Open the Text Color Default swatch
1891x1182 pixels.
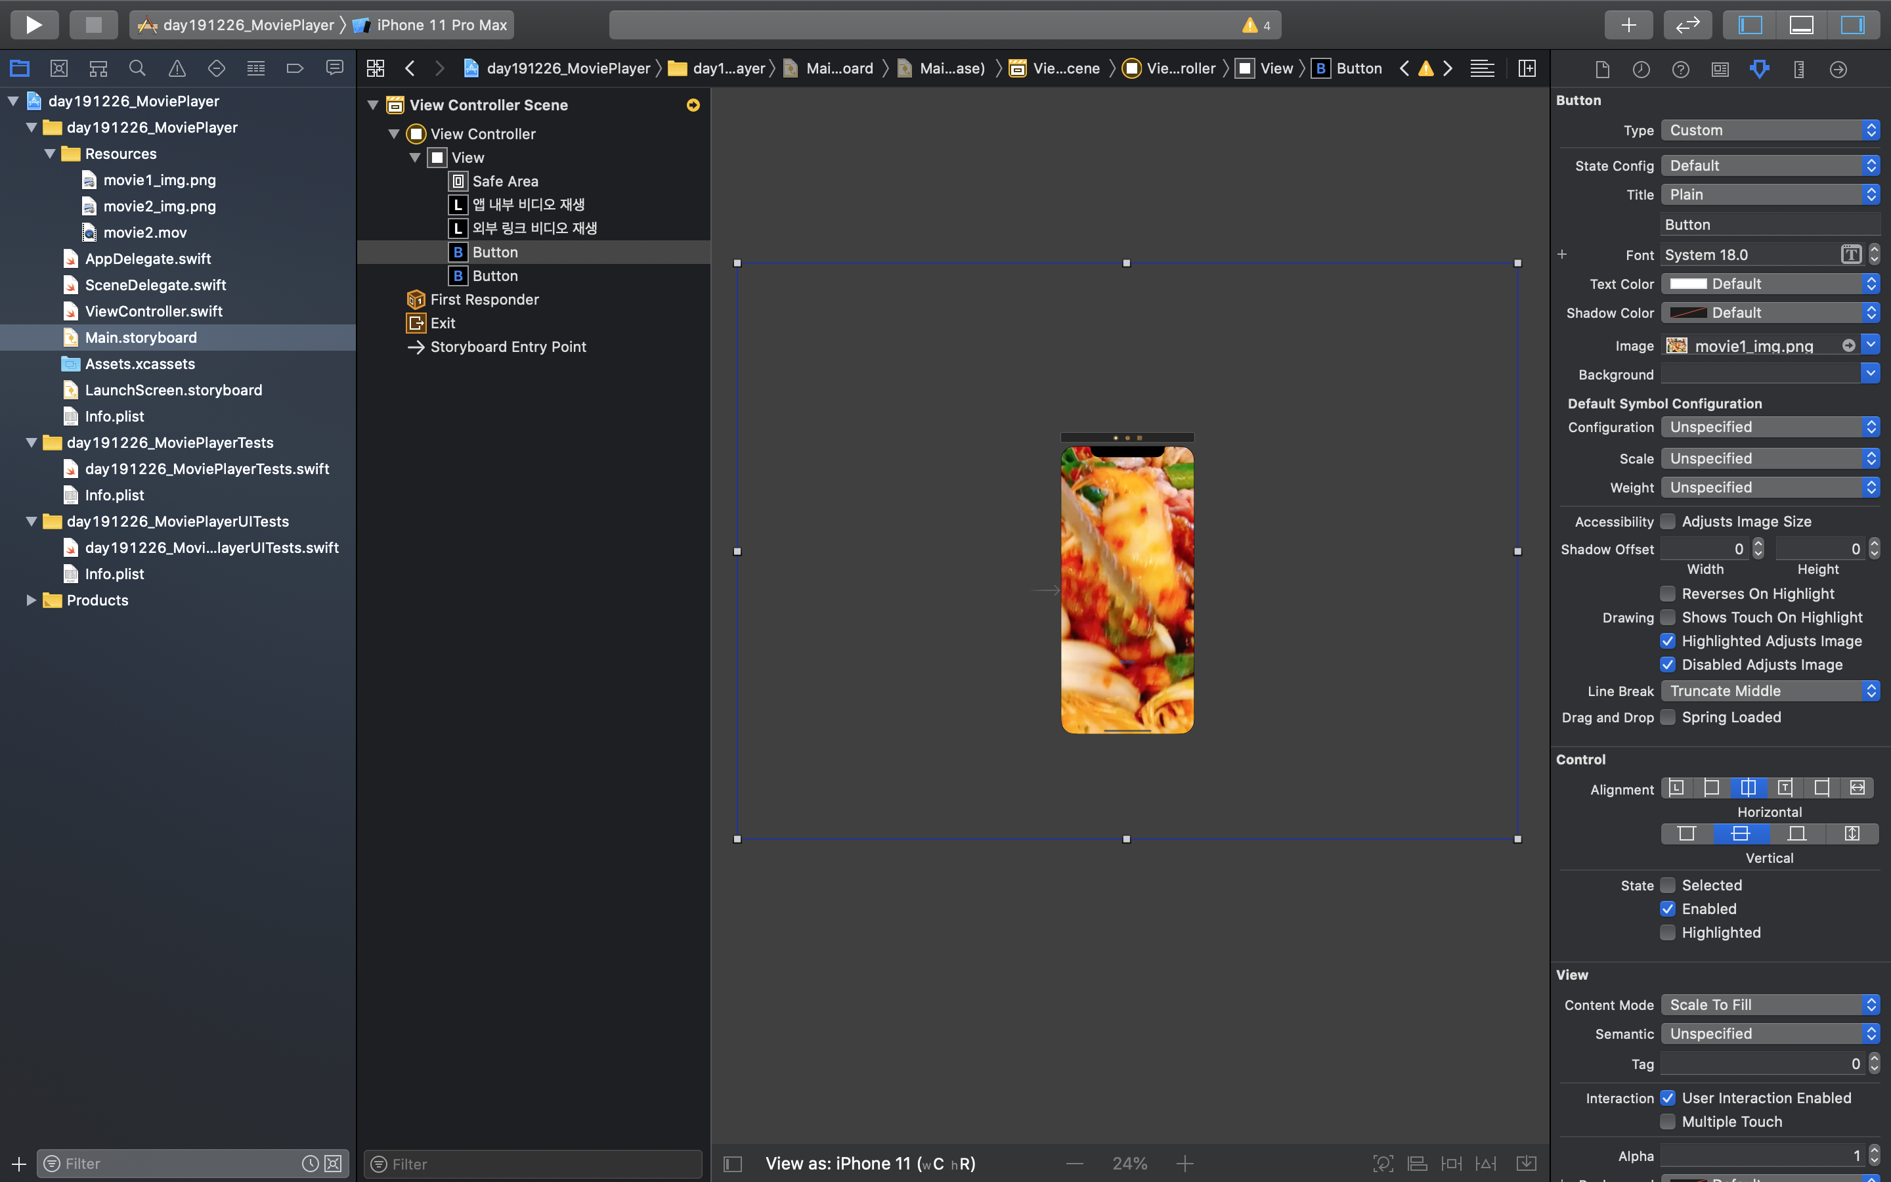pos(1688,284)
